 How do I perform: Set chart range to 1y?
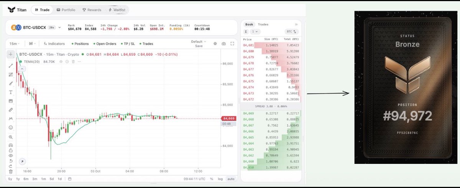click(18, 179)
